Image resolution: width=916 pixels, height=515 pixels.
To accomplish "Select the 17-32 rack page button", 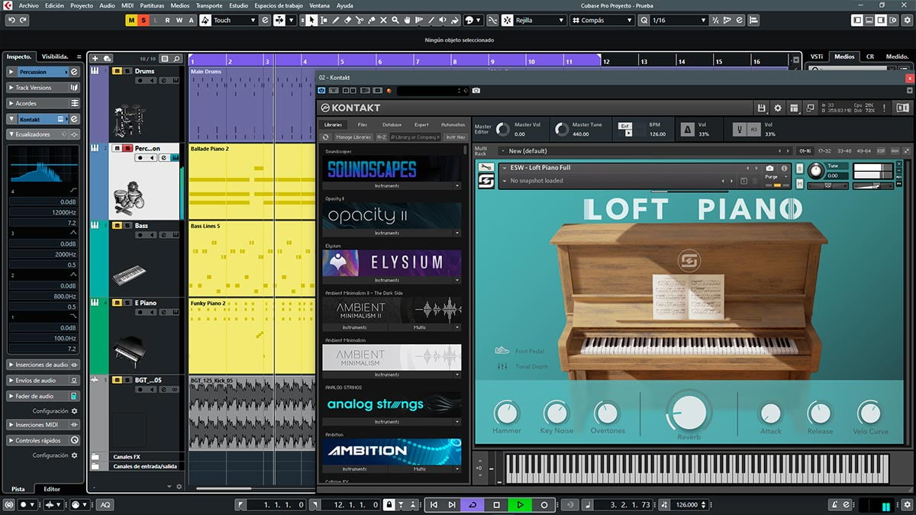I will [824, 151].
